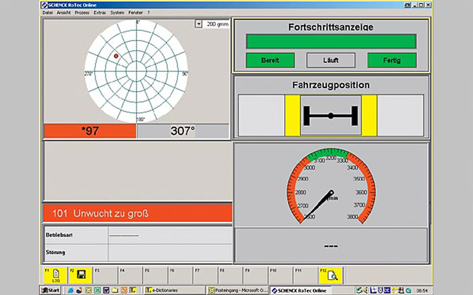Click the SCHENCK logo icon in title bar
The width and height of the screenshot is (473, 295).
click(46, 5)
